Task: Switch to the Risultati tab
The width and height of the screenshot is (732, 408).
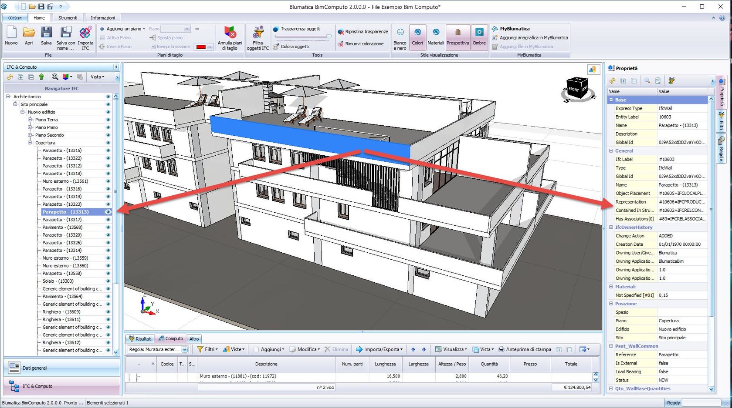Action: pyautogui.click(x=140, y=338)
